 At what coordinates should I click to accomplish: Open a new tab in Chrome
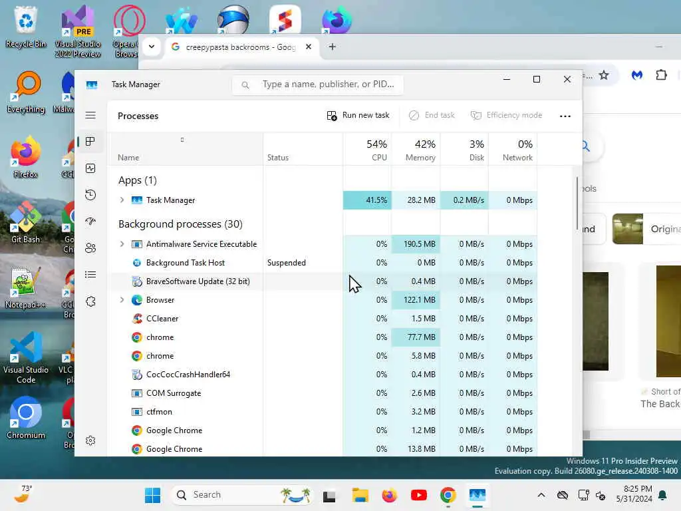(333, 47)
